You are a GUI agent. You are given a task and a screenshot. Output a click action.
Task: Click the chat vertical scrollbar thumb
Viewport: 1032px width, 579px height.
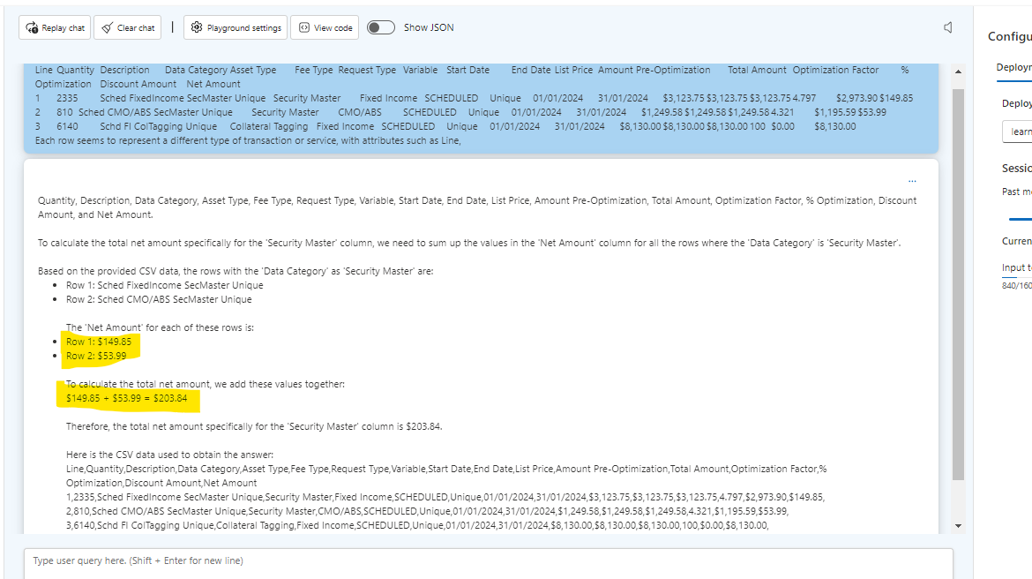[x=958, y=283]
